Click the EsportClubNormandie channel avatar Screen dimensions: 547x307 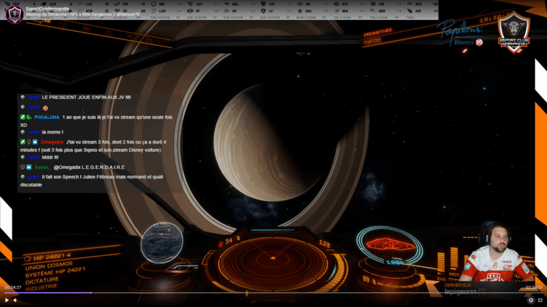pos(14,14)
